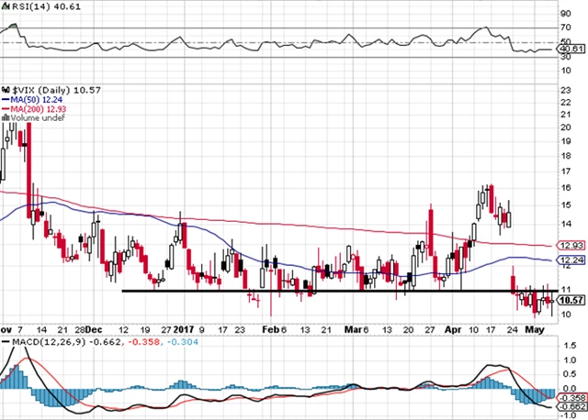
Task: Select the Feb label on the date axis
Action: [270, 326]
